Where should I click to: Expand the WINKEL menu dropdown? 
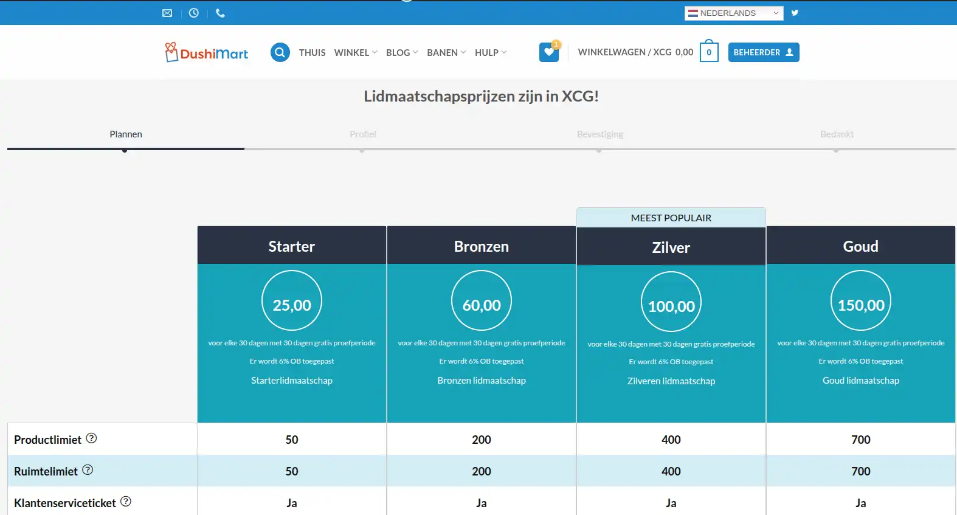pyautogui.click(x=356, y=53)
